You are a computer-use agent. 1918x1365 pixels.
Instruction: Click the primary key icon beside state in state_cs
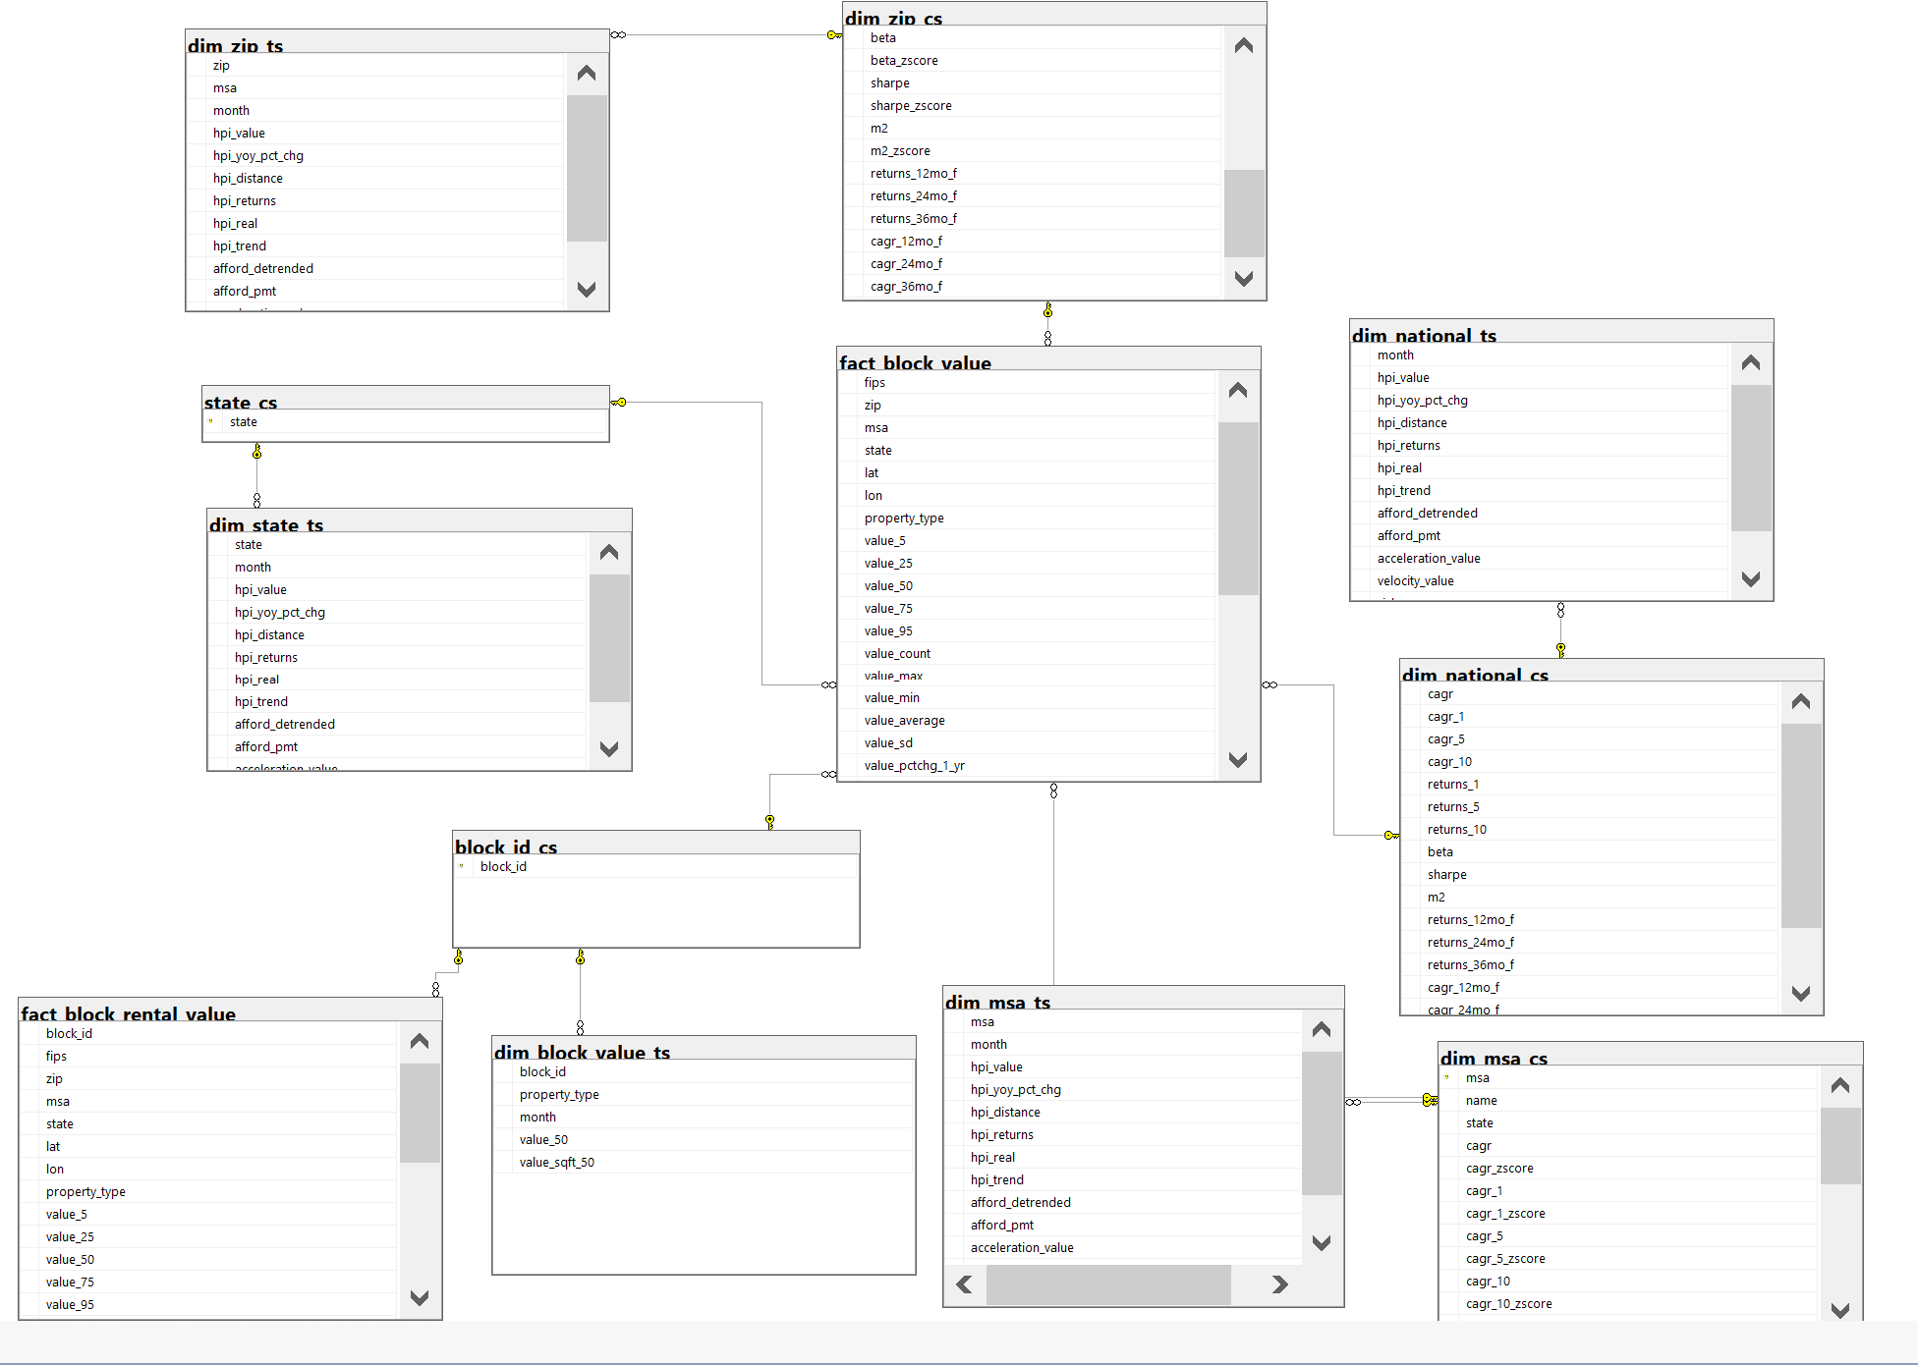[211, 421]
